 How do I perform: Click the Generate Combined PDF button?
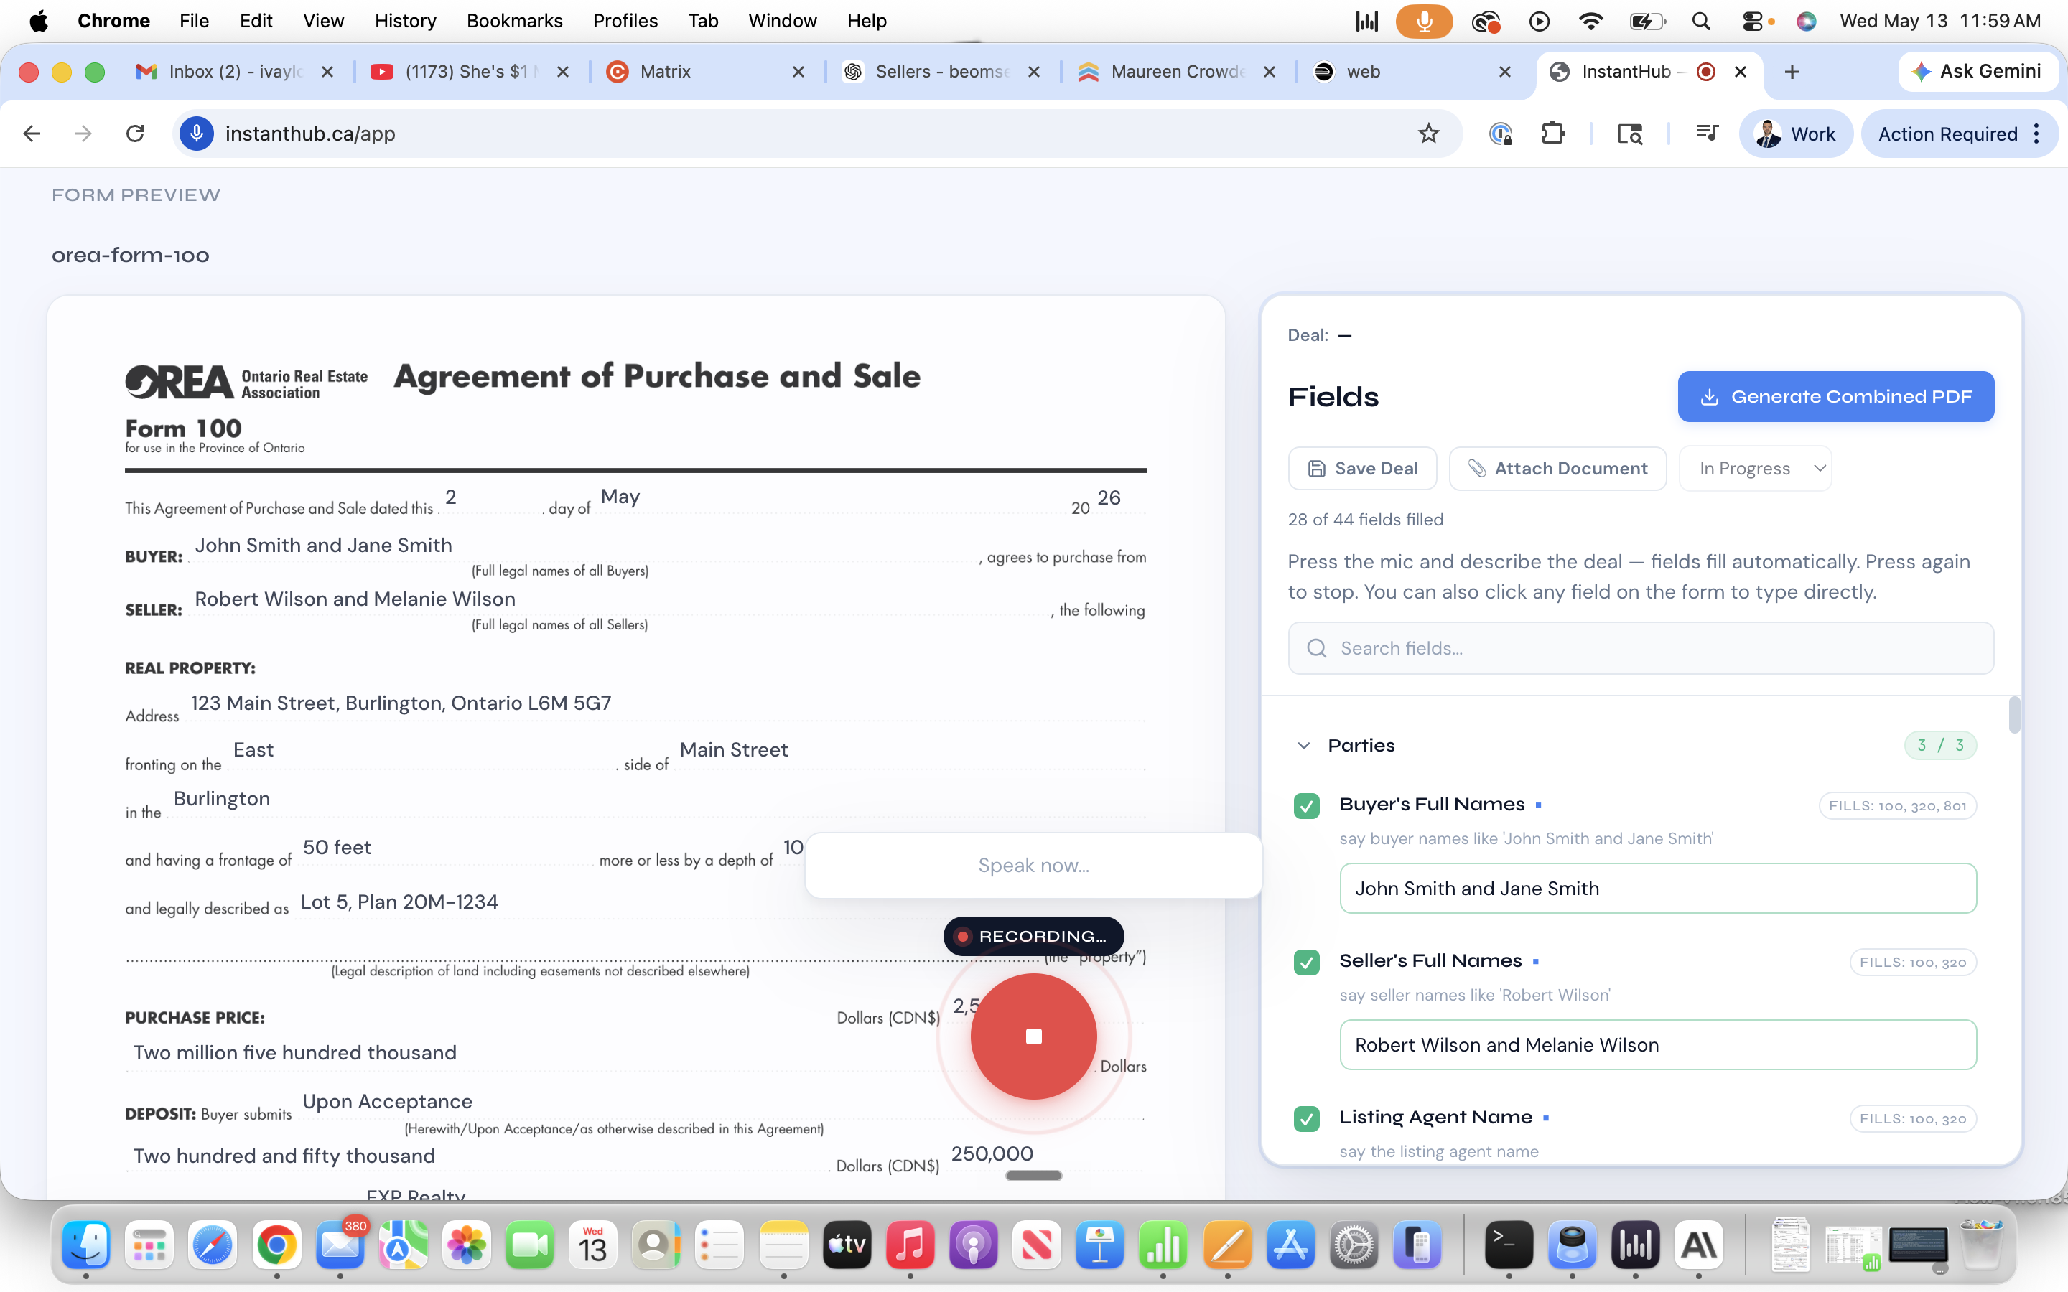coord(1835,396)
